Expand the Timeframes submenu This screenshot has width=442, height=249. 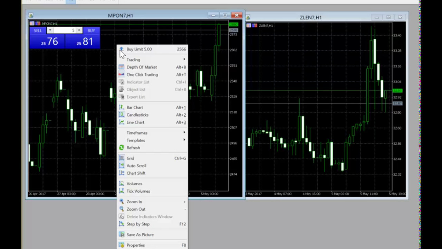pos(152,133)
